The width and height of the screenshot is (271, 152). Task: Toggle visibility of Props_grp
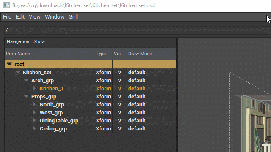click(x=119, y=97)
